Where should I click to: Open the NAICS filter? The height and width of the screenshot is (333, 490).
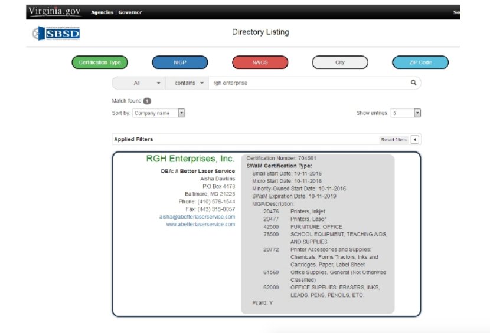260,62
